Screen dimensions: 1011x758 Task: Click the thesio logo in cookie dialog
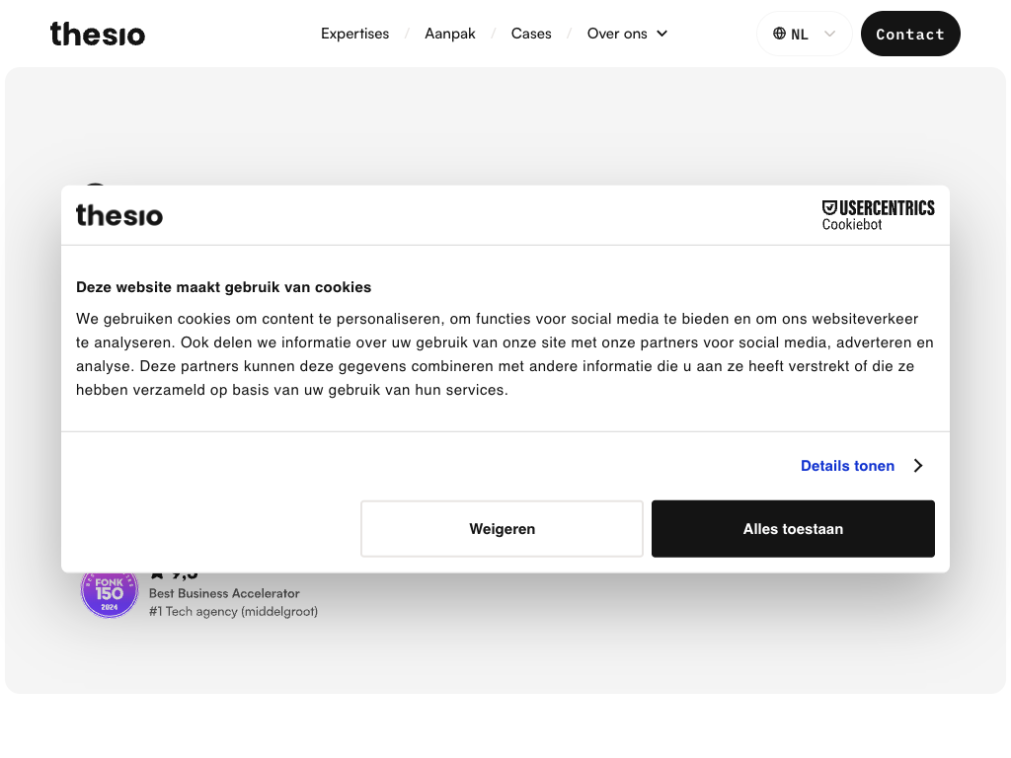[119, 215]
